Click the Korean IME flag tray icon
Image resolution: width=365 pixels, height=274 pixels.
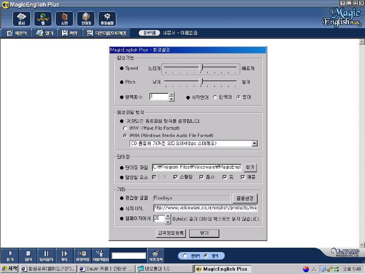(x=306, y=269)
